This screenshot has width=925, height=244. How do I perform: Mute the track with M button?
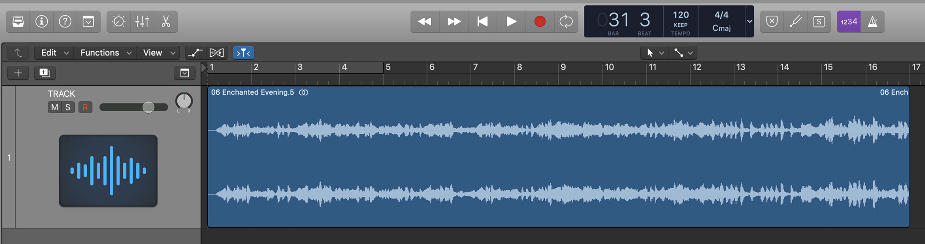click(x=54, y=107)
